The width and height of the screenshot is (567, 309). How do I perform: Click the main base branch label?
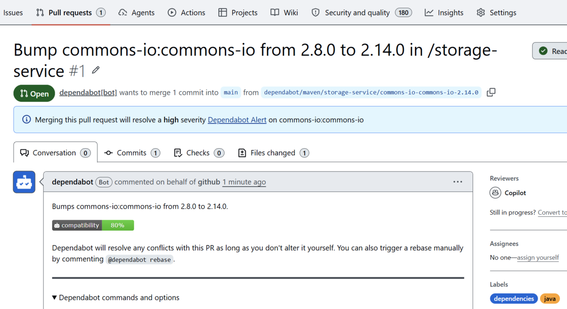tap(231, 93)
